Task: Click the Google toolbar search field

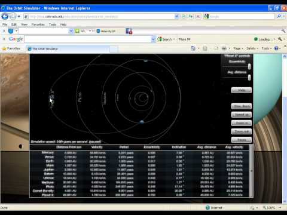Action: click(x=88, y=39)
